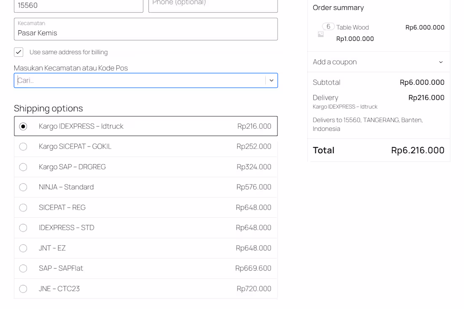464x309 pixels.
Task: Click the Order summary heading
Action: 337,8
